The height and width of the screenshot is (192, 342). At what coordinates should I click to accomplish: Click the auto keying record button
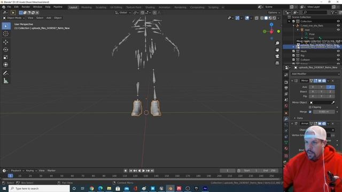coord(126,171)
